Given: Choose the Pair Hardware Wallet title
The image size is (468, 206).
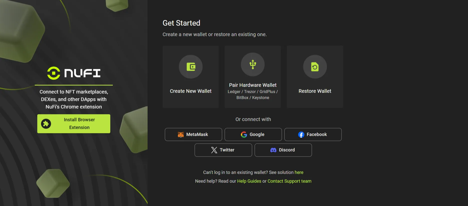Looking at the screenshot, I should tap(253, 85).
